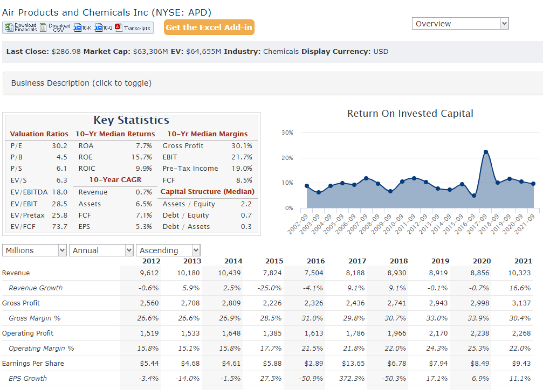Click the EPS Growth row label
The width and height of the screenshot is (543, 390).
tap(28, 378)
